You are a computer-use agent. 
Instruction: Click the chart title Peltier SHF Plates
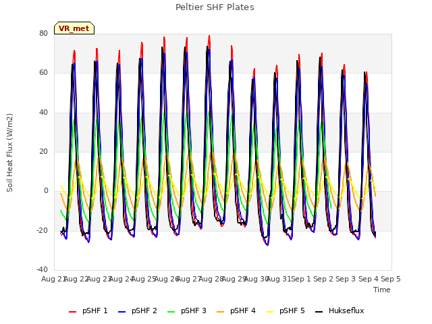click(x=215, y=7)
